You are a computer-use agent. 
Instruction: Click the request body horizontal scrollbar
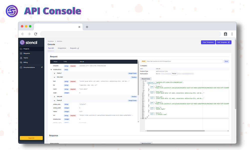click(x=175, y=131)
